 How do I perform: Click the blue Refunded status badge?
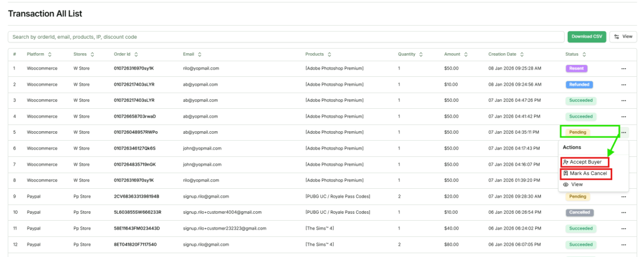[578, 84]
